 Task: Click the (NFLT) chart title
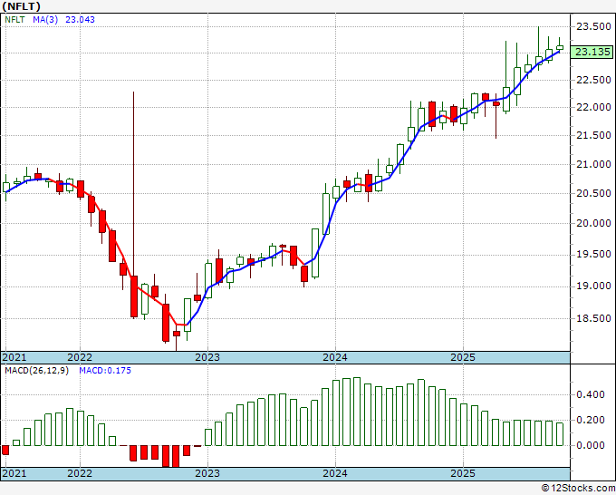coord(21,6)
